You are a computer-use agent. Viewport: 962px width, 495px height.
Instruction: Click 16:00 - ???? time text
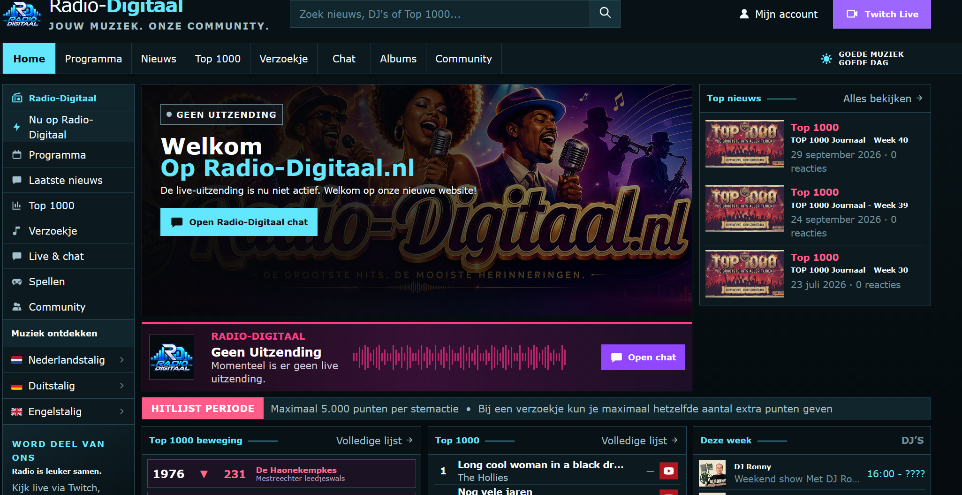point(896,474)
